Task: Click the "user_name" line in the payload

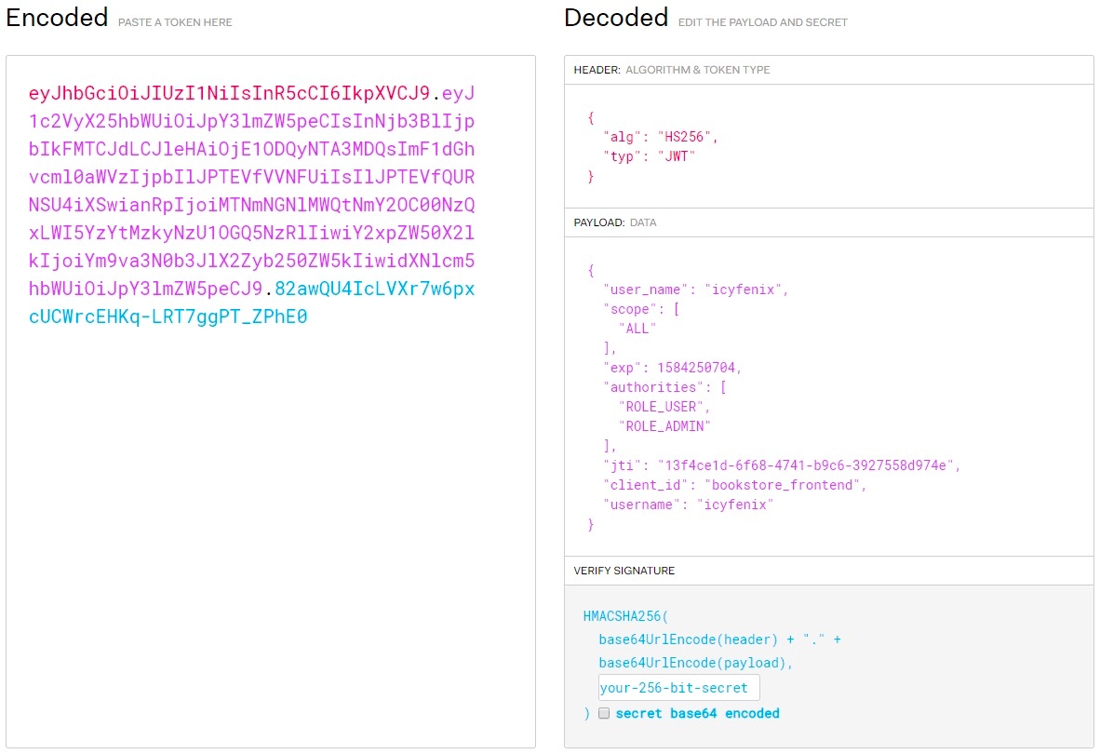Action: (695, 289)
